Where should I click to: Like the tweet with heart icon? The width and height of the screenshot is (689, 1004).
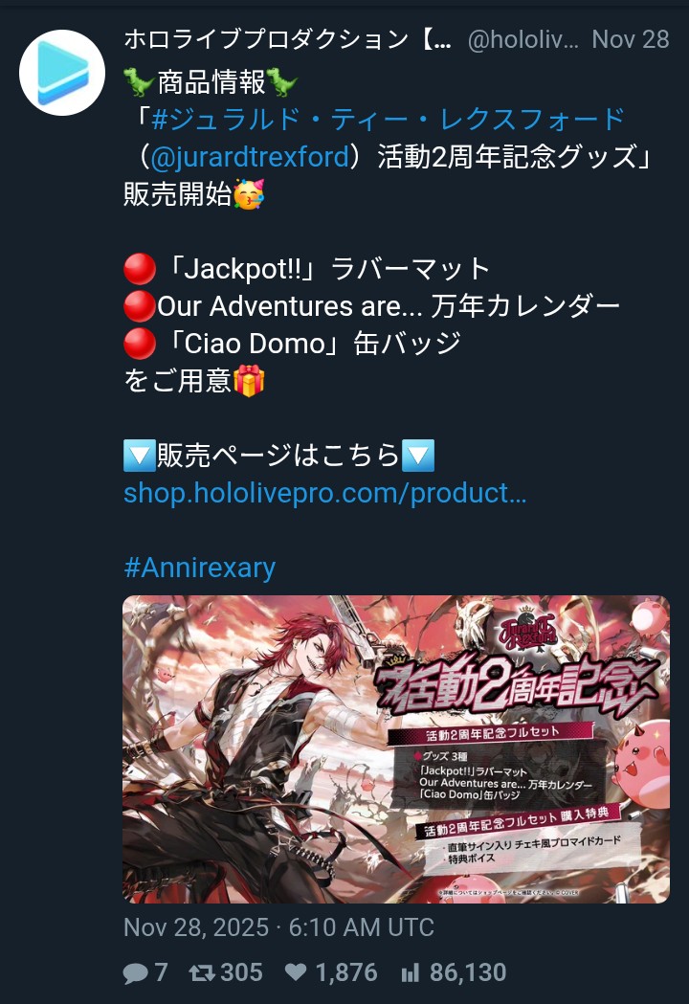[x=295, y=973]
